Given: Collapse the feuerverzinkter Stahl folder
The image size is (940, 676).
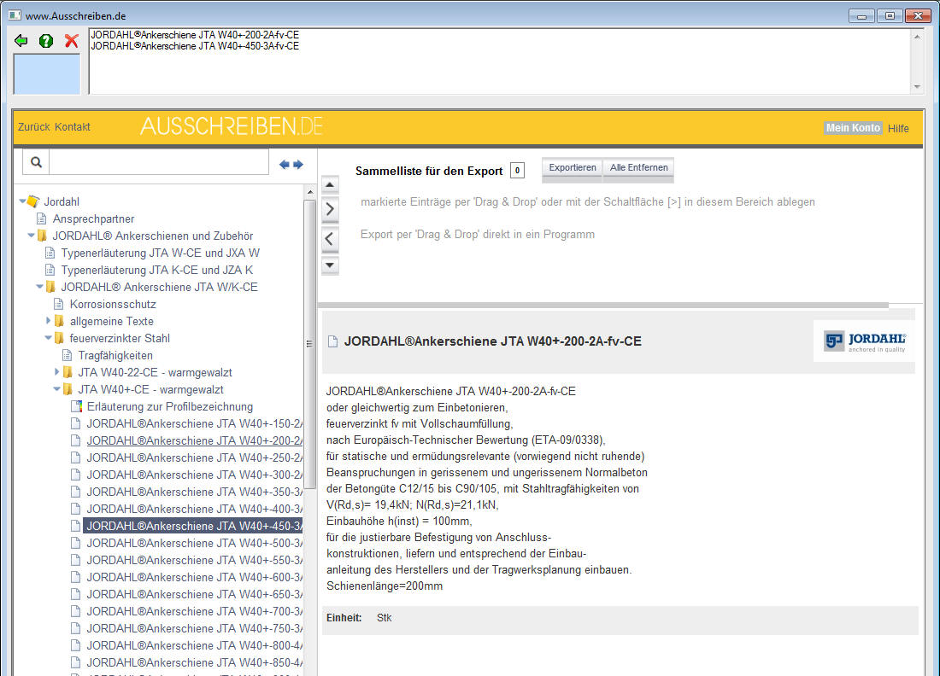Looking at the screenshot, I should (49, 338).
